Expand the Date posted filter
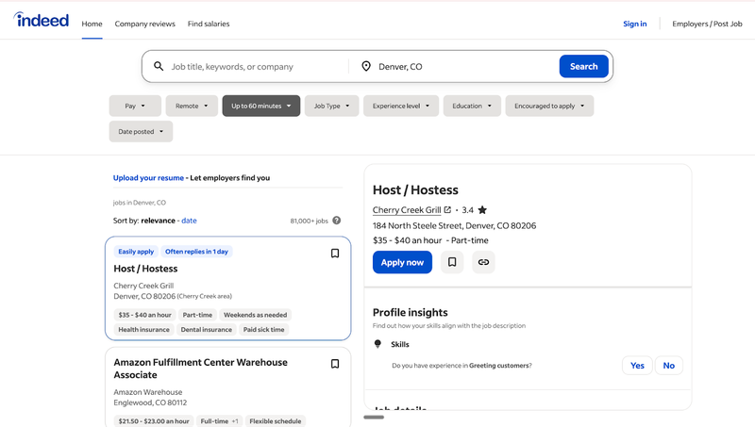 [141, 132]
